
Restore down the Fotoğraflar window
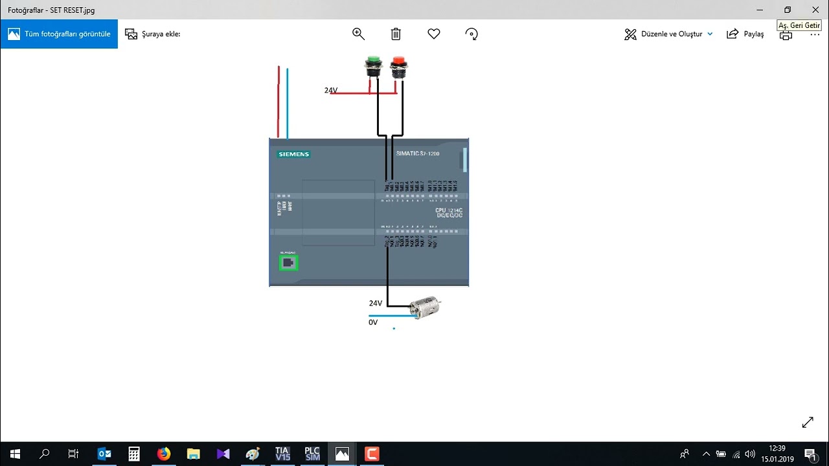coord(788,10)
